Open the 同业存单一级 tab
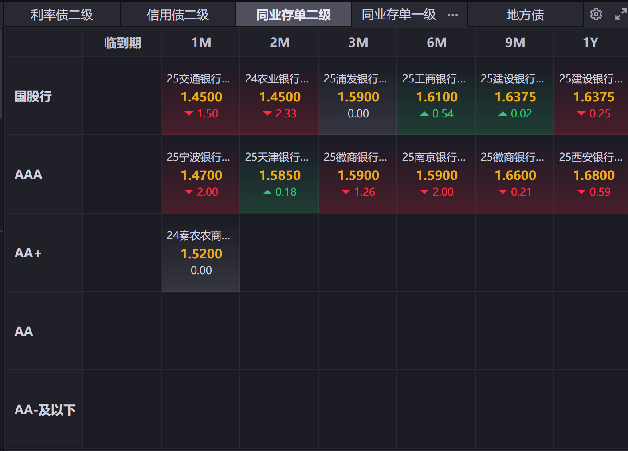 pyautogui.click(x=399, y=15)
